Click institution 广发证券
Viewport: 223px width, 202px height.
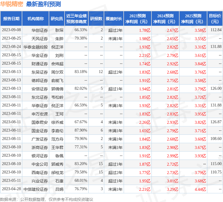click(x=40, y=139)
